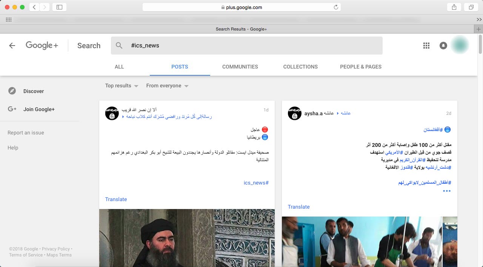Open the user account avatar

[x=460, y=45]
